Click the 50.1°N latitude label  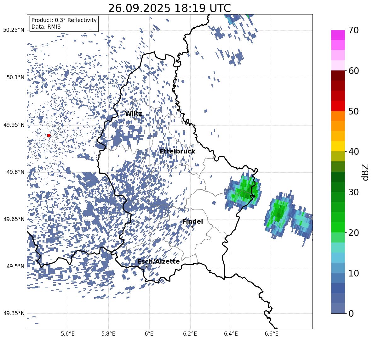[16, 77]
